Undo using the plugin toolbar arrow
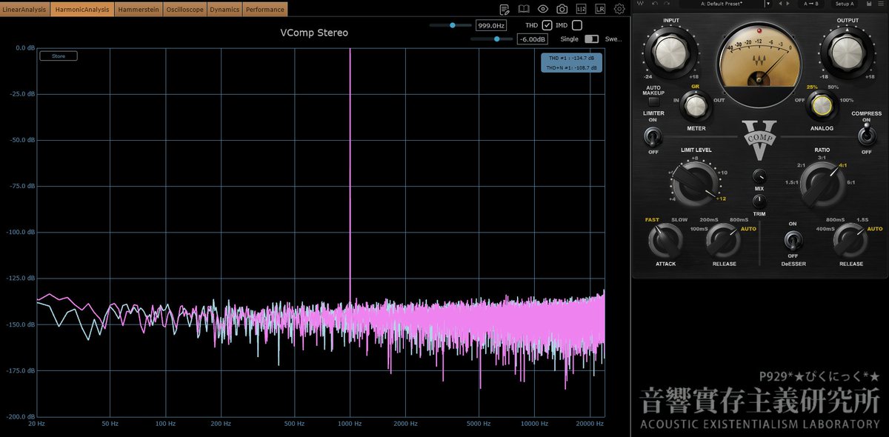 click(x=655, y=4)
